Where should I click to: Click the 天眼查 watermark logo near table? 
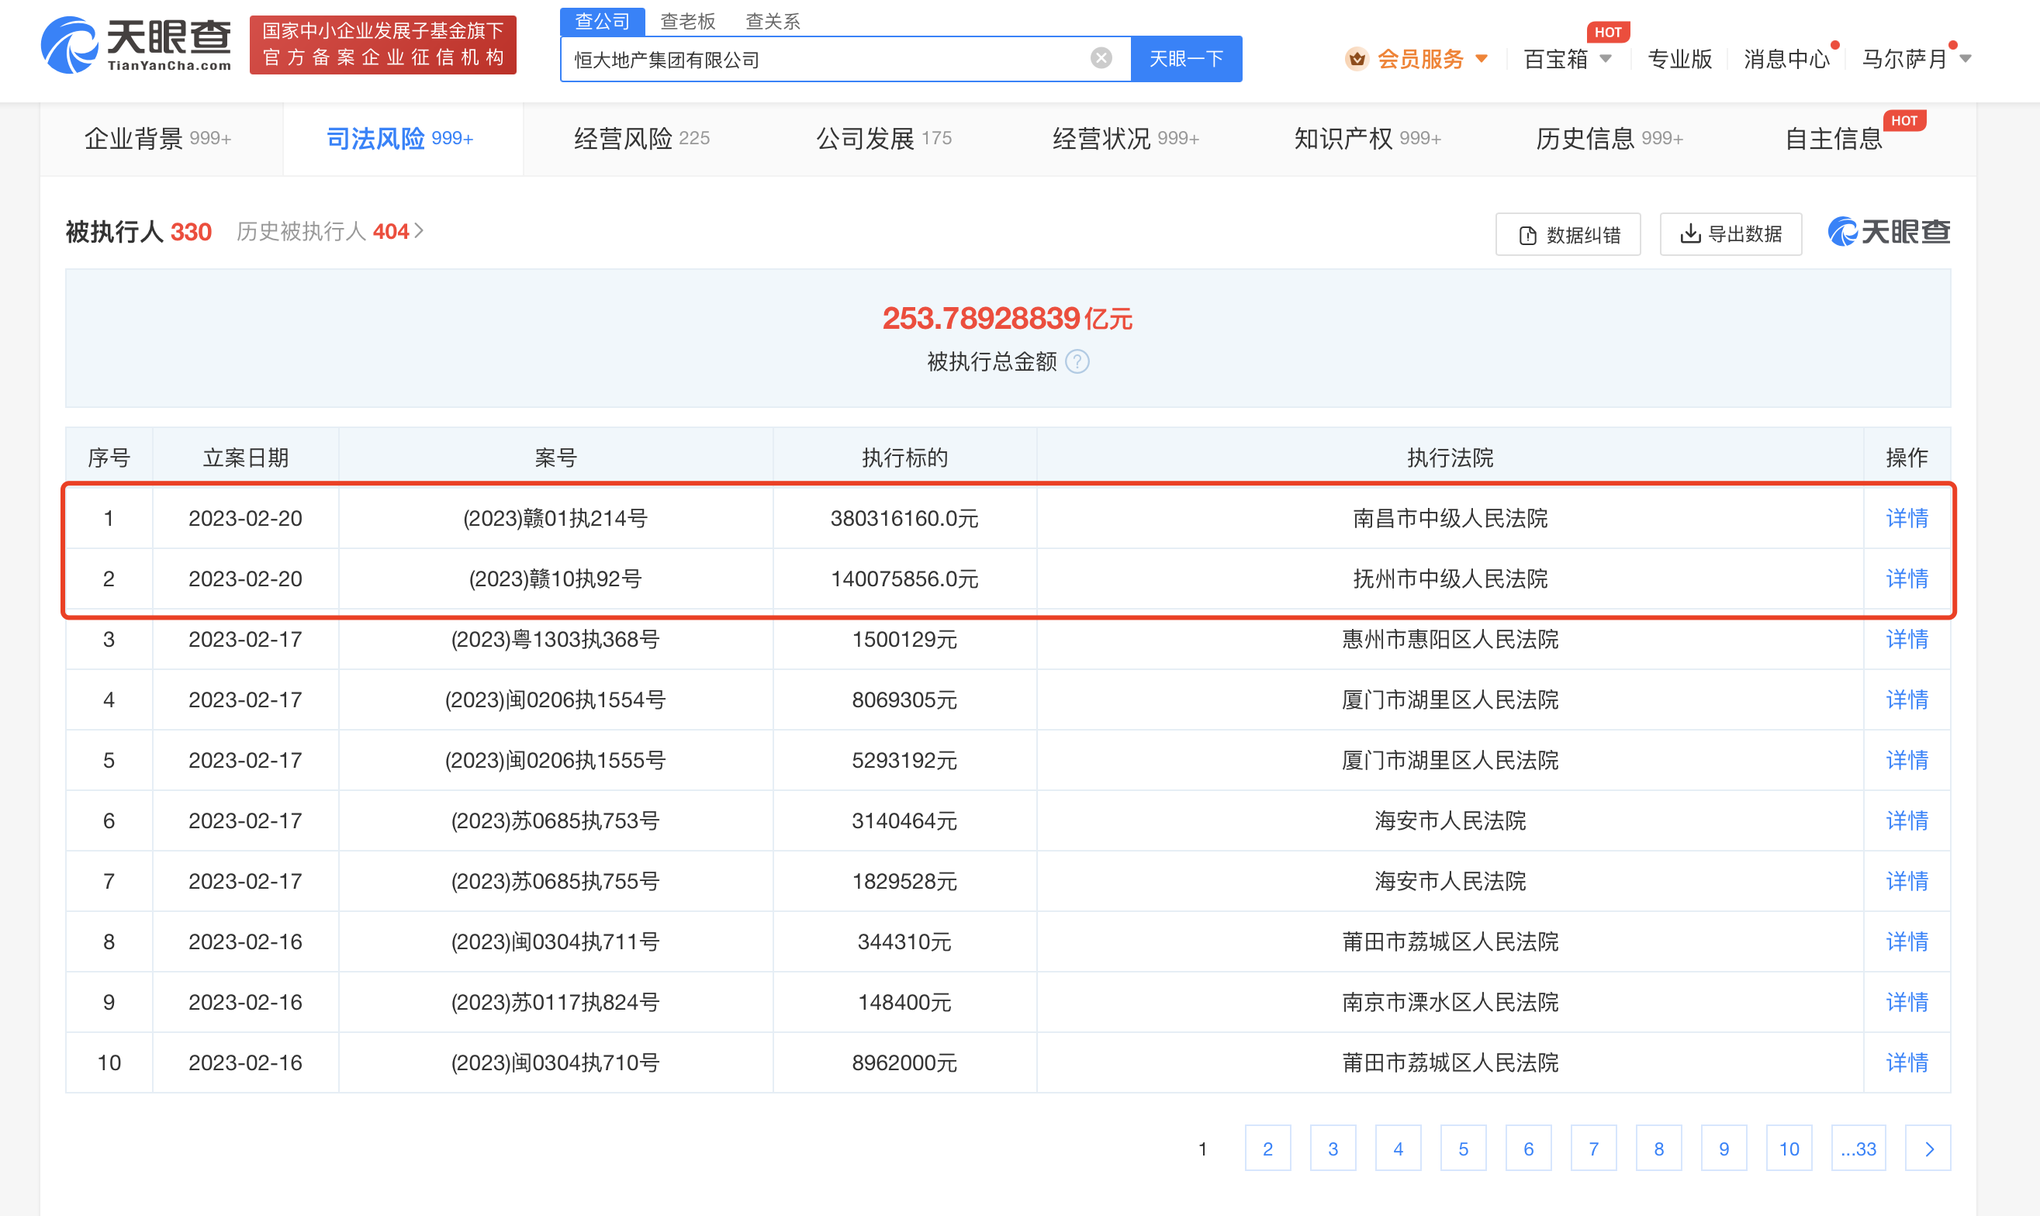click(x=1889, y=233)
